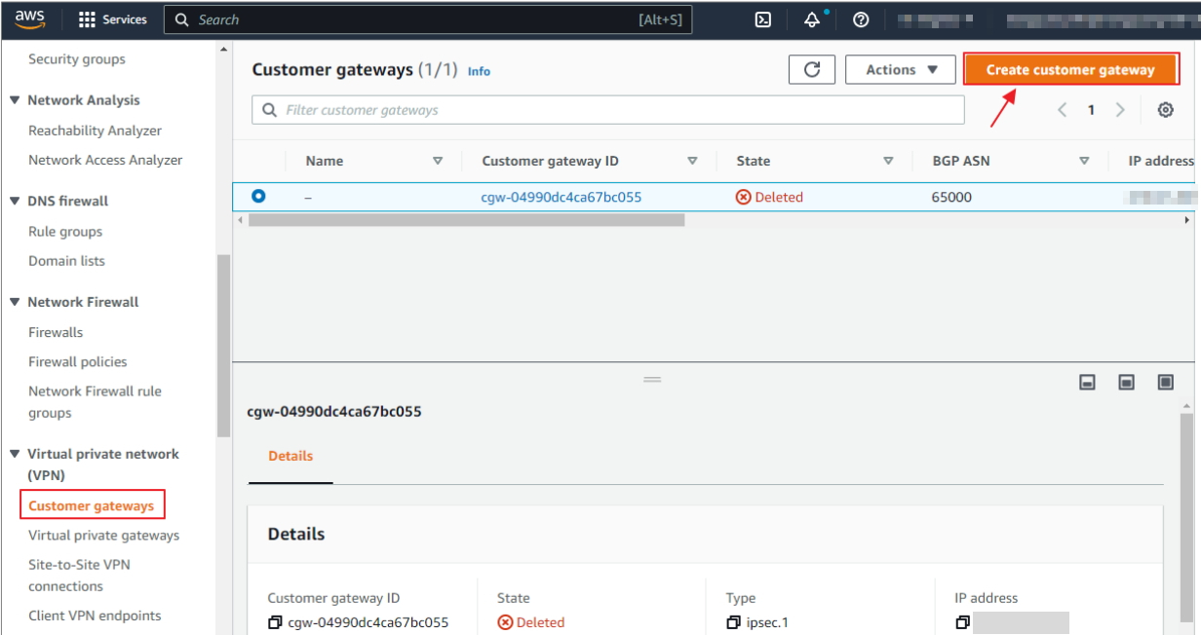Open table preferences gear icon

click(1165, 110)
